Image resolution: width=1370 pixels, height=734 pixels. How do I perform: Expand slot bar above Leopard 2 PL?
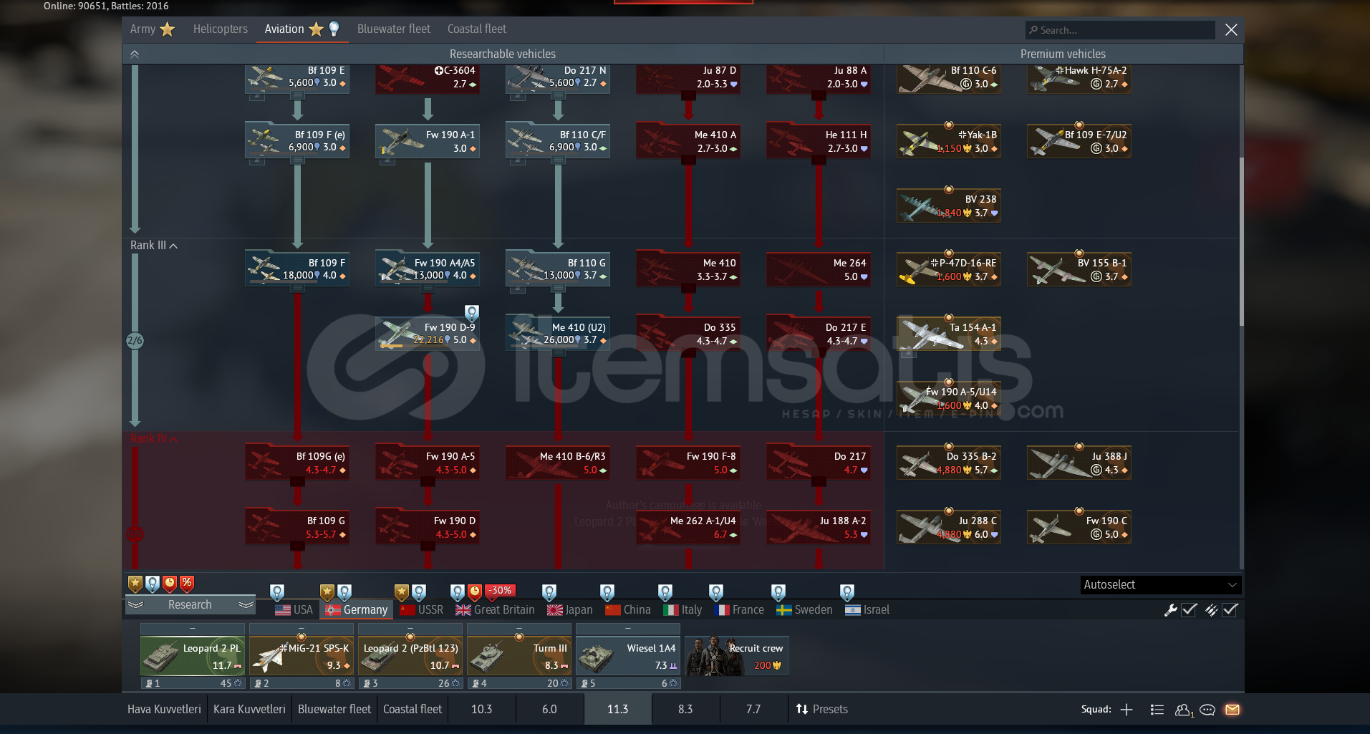193,629
